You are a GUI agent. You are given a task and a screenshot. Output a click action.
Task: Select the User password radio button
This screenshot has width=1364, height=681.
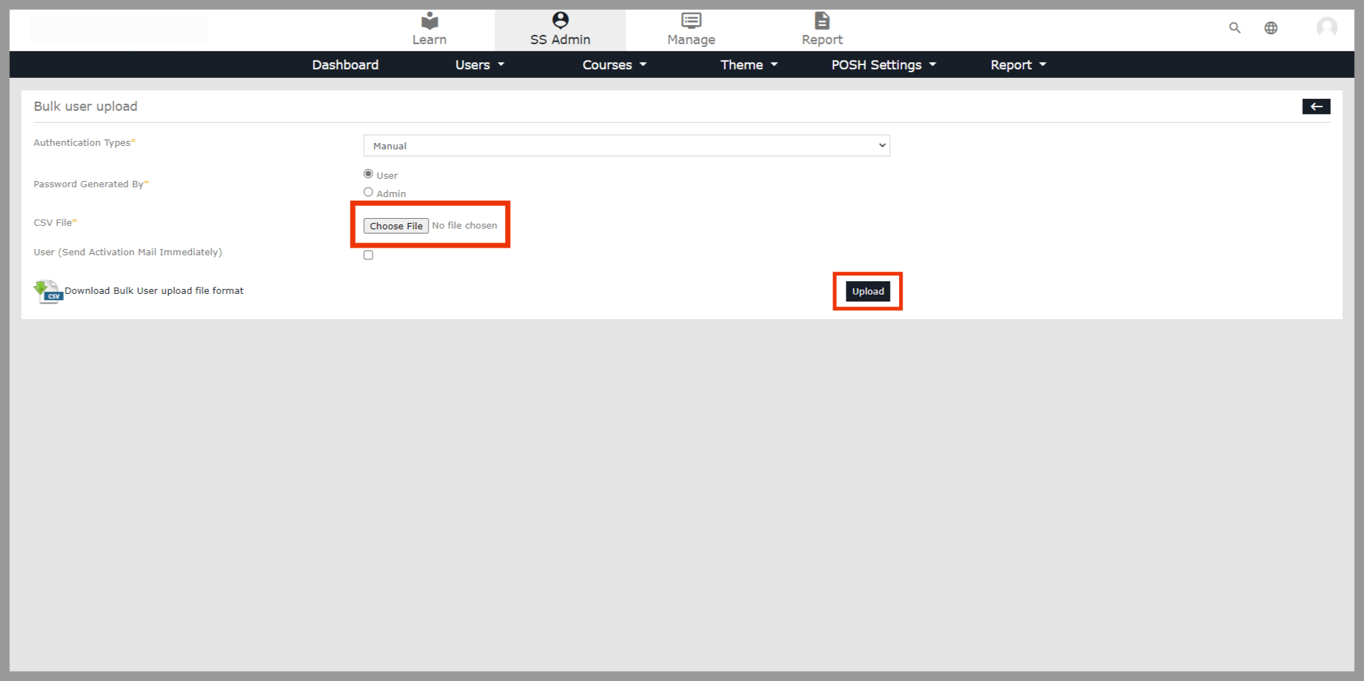pyautogui.click(x=368, y=174)
